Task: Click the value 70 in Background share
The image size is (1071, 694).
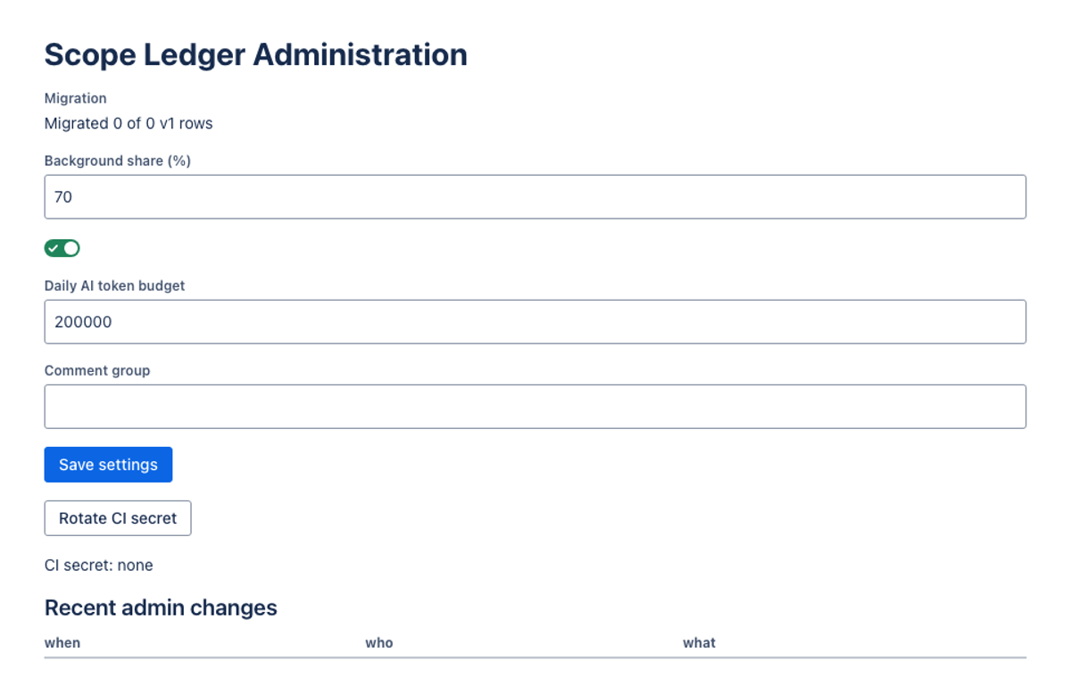Action: pyautogui.click(x=63, y=197)
